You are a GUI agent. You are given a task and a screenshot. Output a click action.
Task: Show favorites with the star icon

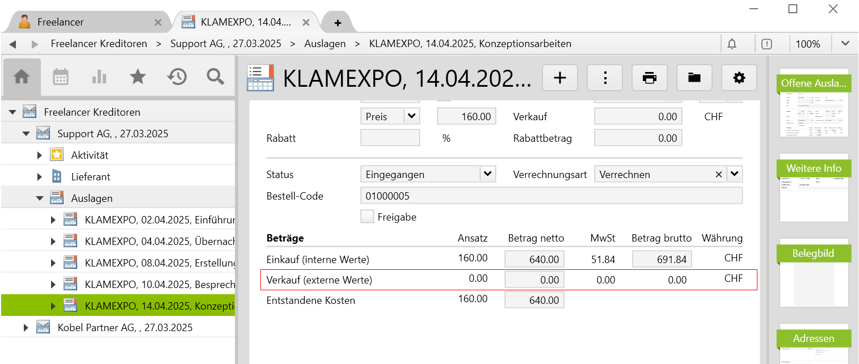click(138, 77)
